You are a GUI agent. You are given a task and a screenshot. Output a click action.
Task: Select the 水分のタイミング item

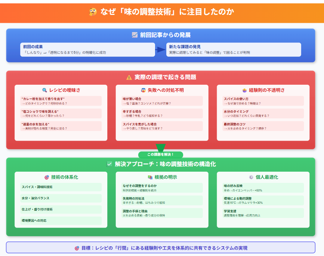coord(263,113)
